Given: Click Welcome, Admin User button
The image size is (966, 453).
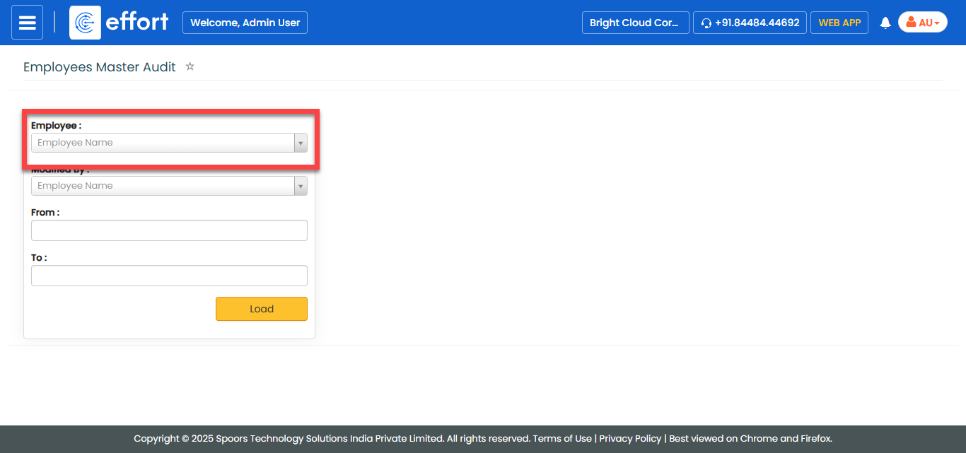Looking at the screenshot, I should coord(245,23).
